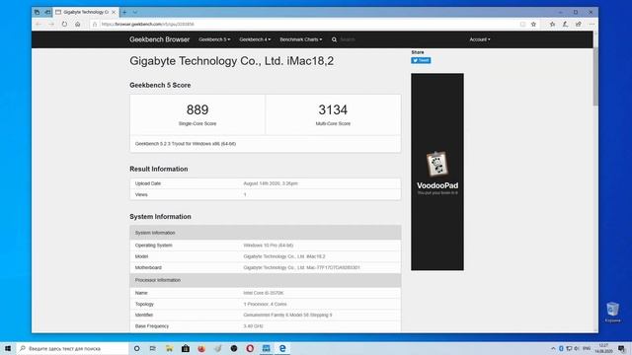Expand the tab preview chevron
This screenshot has width=632, height=355.
tap(135, 12)
